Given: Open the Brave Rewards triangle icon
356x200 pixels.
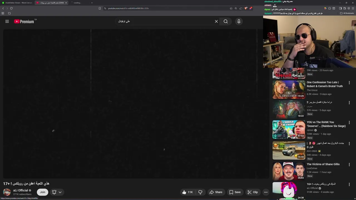Looking at the screenshot, I should pyautogui.click(x=251, y=8).
